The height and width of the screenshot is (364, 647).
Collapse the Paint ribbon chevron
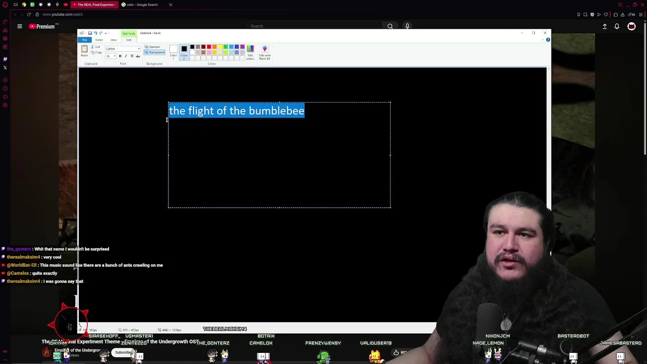[543, 39]
